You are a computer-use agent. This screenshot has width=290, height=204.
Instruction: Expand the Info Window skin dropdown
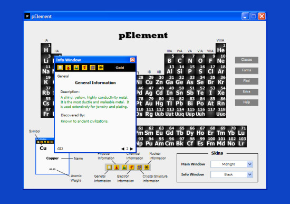click(x=250, y=174)
